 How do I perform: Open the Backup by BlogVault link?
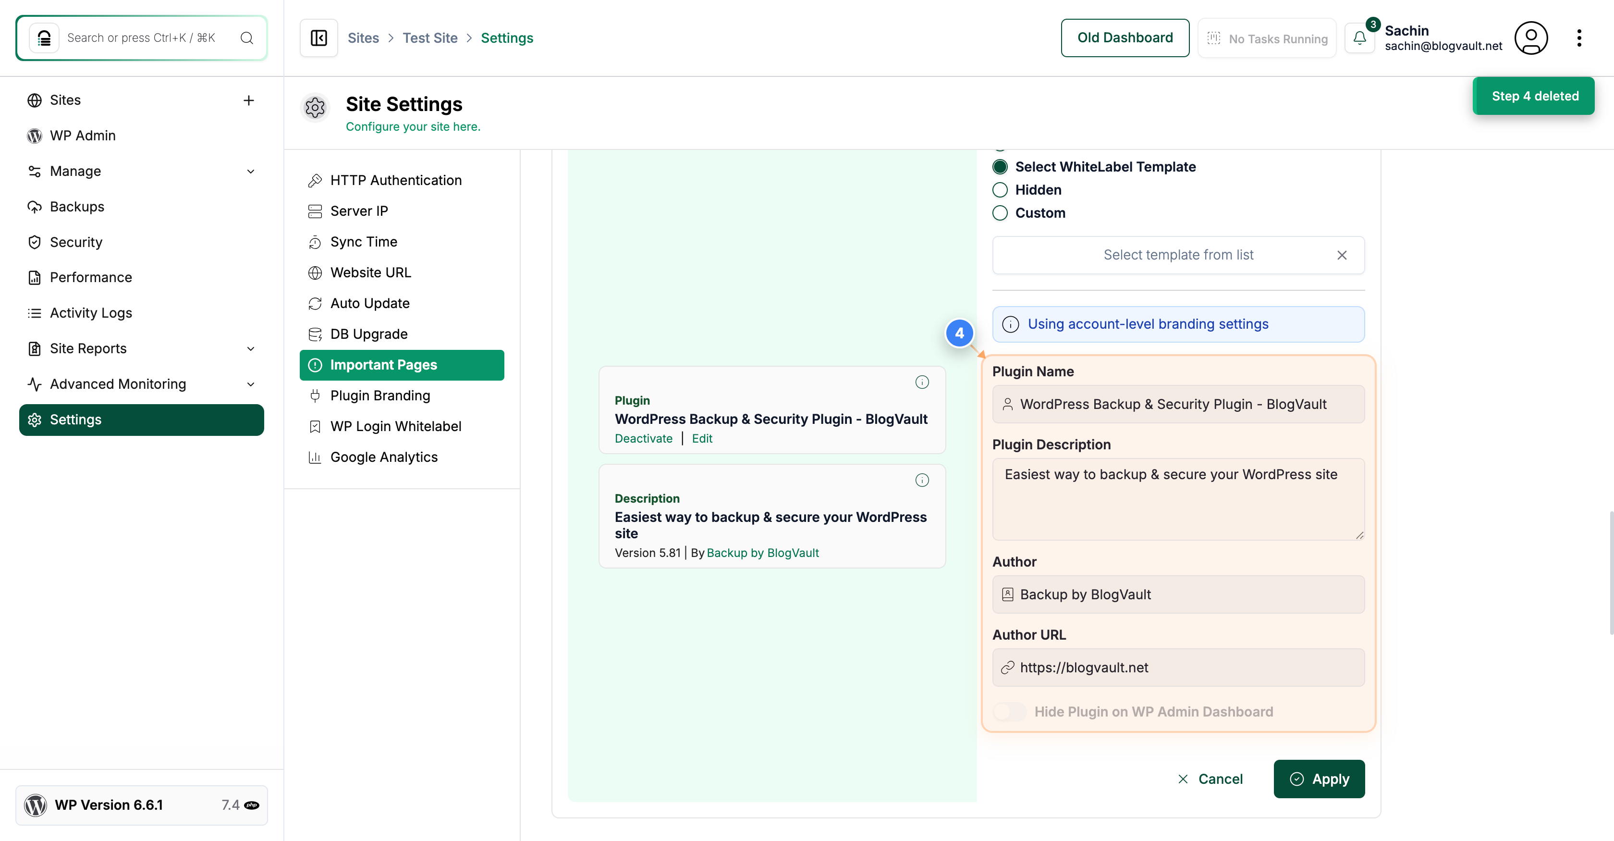pyautogui.click(x=762, y=553)
